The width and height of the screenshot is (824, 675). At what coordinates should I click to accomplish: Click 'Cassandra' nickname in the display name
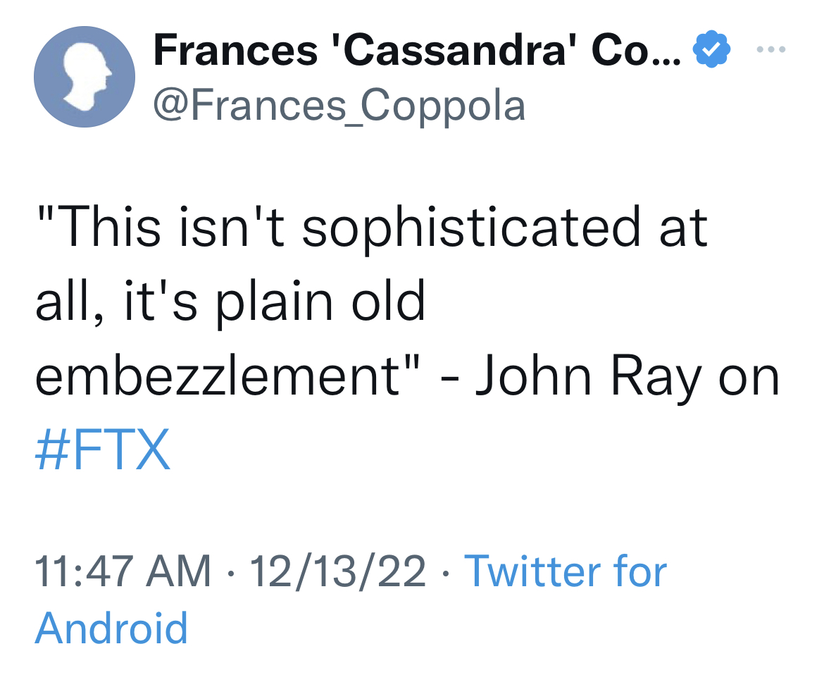click(x=454, y=50)
